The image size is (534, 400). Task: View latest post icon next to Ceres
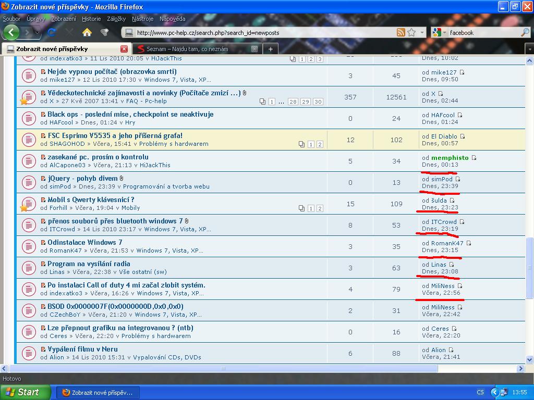coord(454,329)
